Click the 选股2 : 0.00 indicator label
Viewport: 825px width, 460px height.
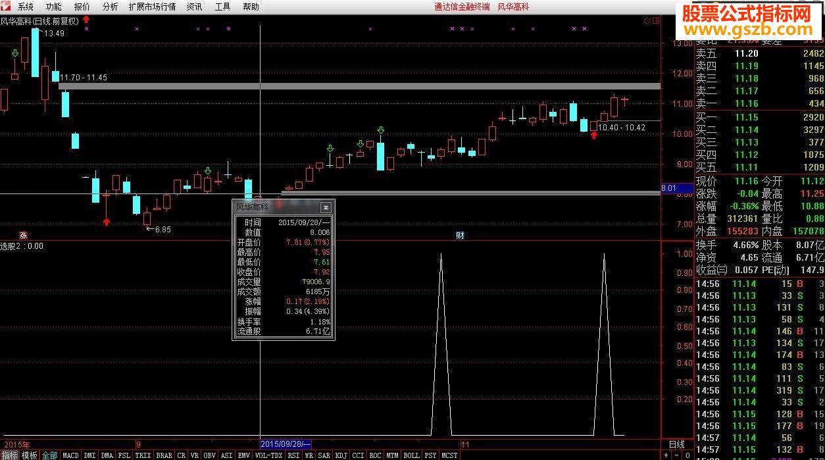pos(22,246)
